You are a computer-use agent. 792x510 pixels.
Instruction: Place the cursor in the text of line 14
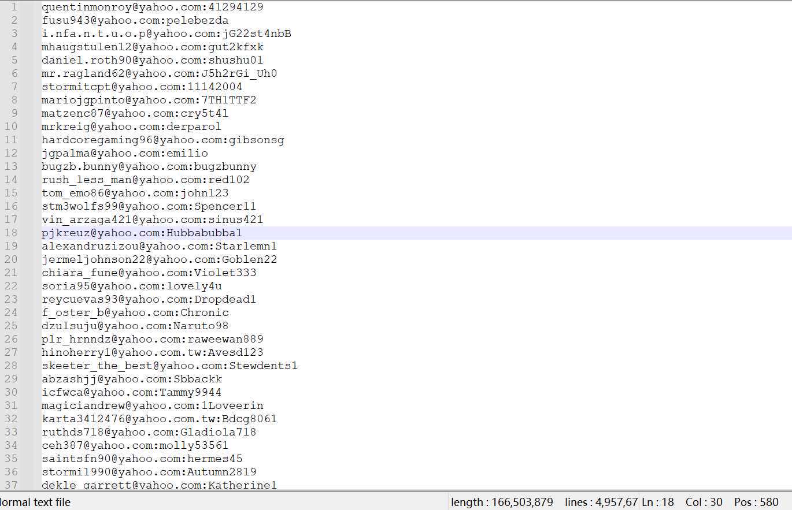[x=146, y=180]
